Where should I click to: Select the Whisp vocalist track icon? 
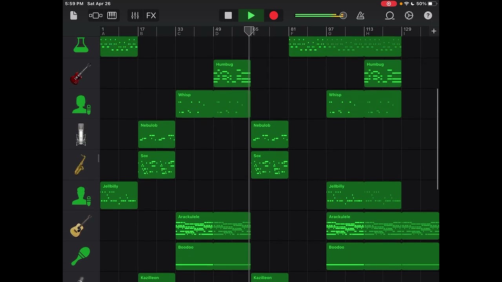(x=81, y=105)
